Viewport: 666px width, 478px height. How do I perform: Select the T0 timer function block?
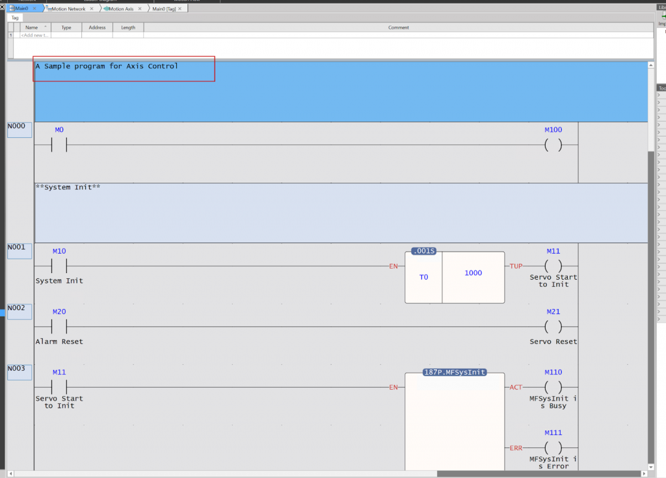click(x=455, y=276)
